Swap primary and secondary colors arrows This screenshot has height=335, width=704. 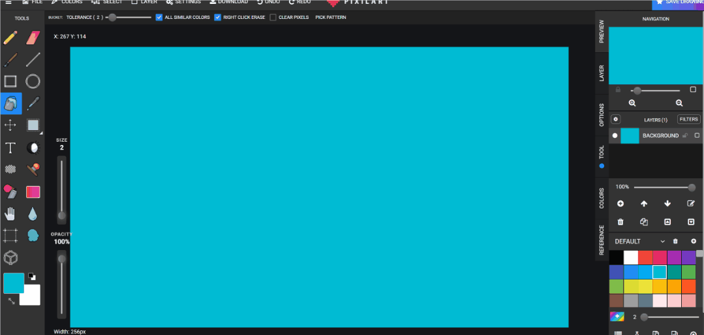(x=12, y=301)
